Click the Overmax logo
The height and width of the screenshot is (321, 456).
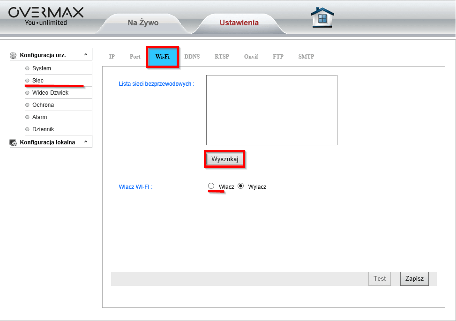tap(46, 16)
